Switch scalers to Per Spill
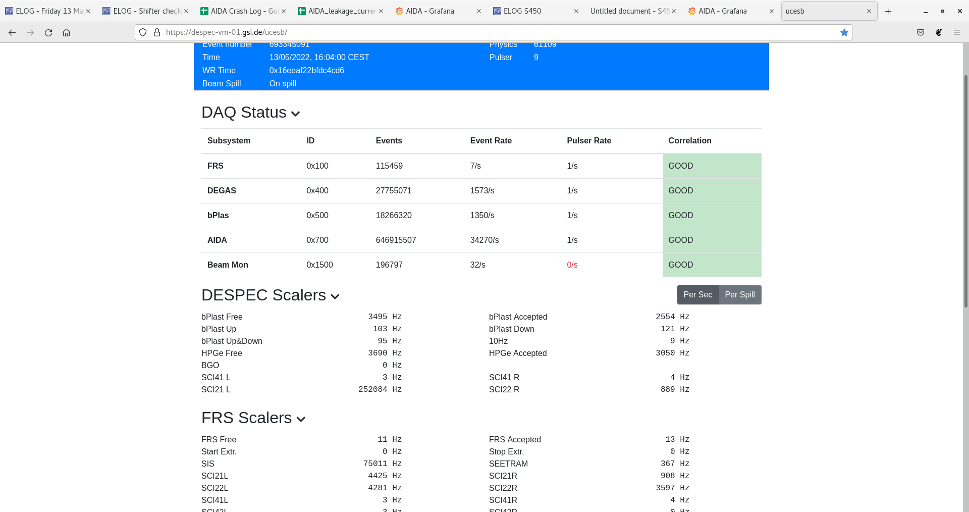 pyautogui.click(x=740, y=295)
